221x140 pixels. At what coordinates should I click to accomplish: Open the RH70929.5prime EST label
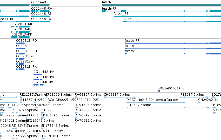pyautogui.click(x=88, y=121)
